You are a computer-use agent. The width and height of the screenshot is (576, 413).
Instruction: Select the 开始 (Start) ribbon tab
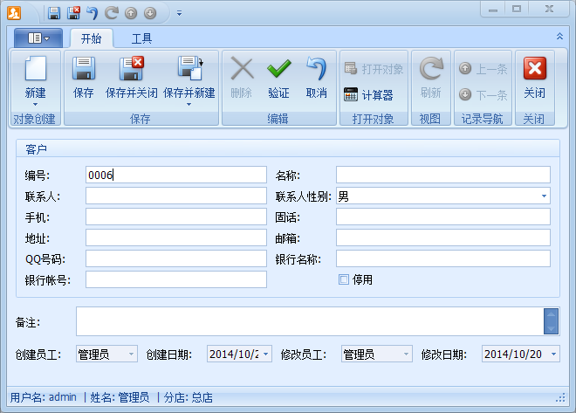91,38
